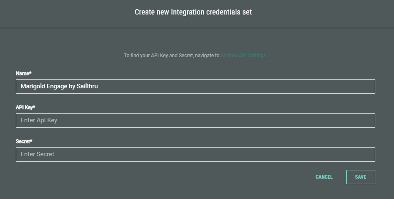394x199 pixels.
Task: Click the Secret* field label
Action: [x=24, y=141]
